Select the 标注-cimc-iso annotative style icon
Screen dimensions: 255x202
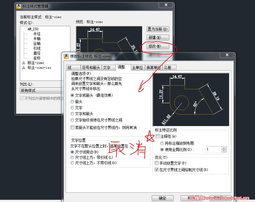click(x=23, y=68)
